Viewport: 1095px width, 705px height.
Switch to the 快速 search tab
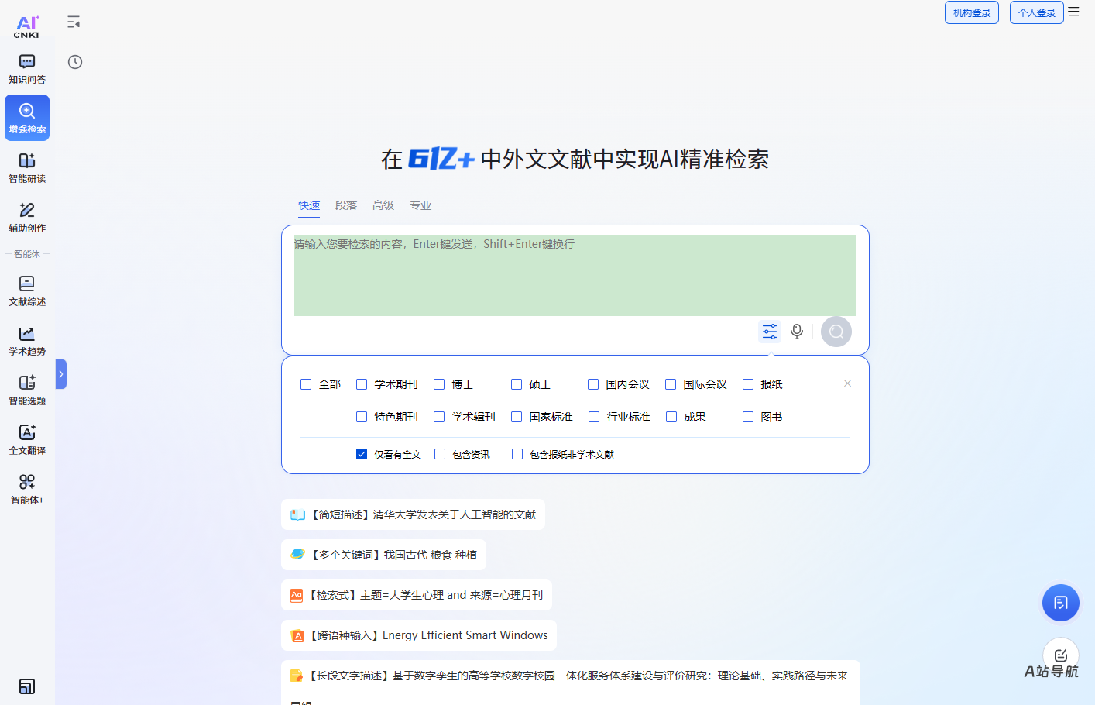tap(309, 205)
